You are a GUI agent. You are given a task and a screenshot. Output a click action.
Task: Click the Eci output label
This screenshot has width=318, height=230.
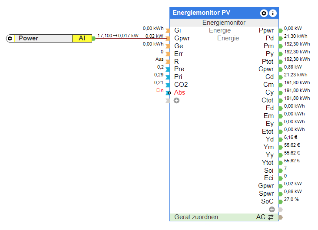point(269,178)
